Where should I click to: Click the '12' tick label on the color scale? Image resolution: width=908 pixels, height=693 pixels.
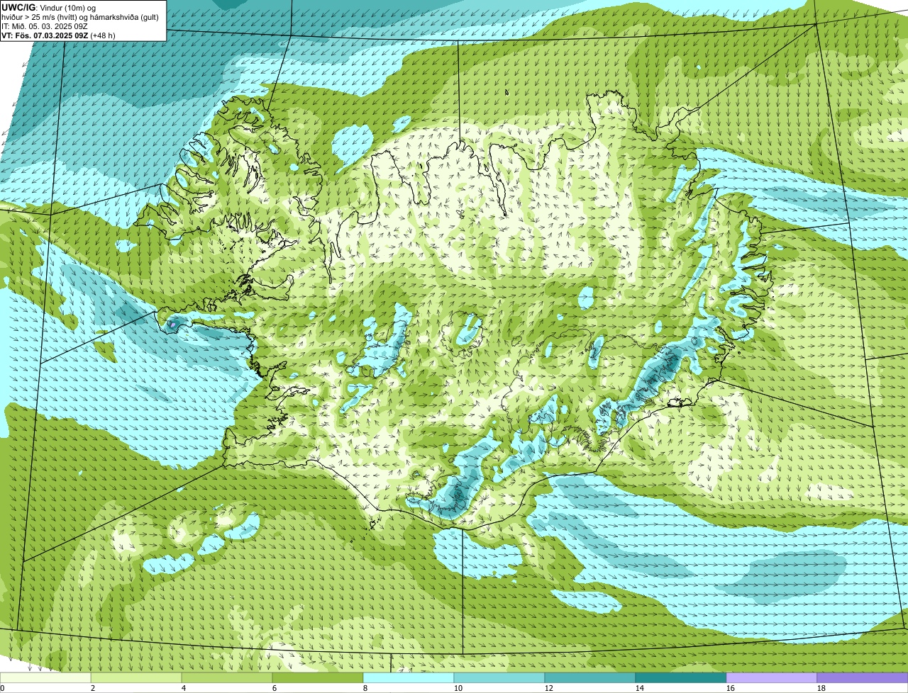pyautogui.click(x=549, y=688)
